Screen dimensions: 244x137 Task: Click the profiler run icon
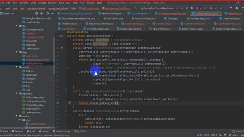197,8
